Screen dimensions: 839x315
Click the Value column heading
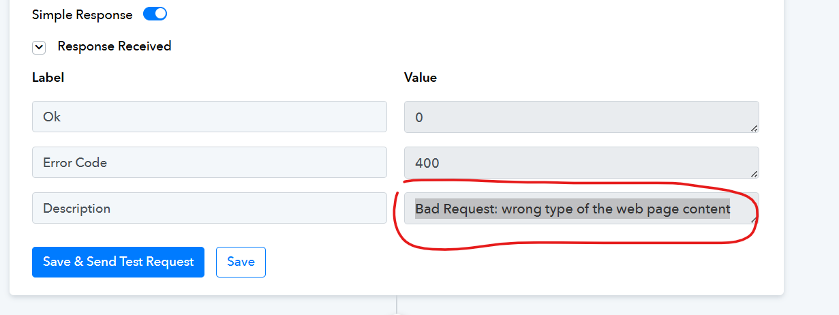(421, 78)
